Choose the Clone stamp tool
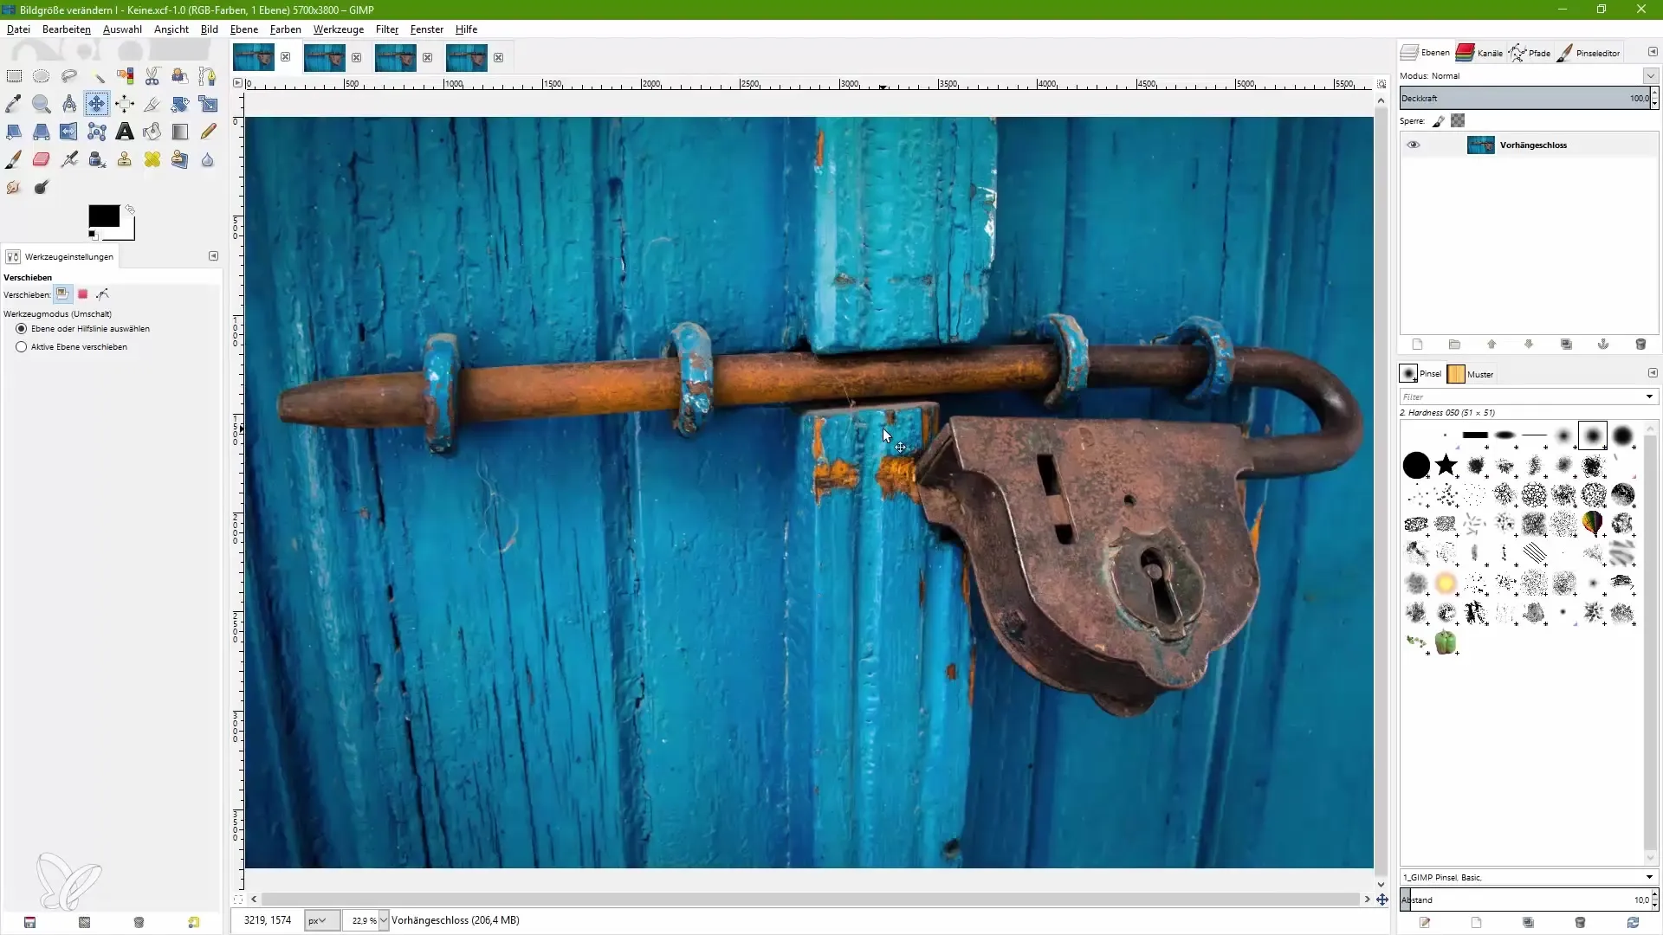Screen dimensions: 1663x935 pos(125,159)
